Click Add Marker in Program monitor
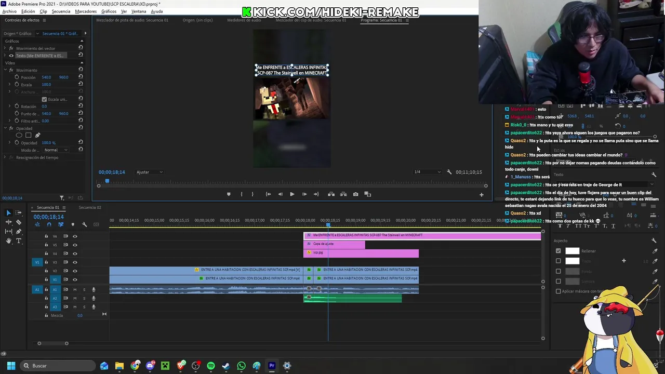 (229, 194)
